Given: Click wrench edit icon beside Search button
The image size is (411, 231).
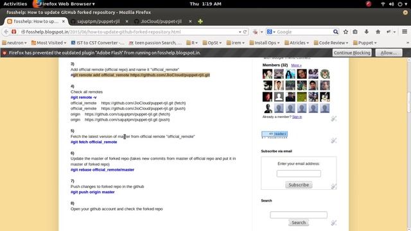Looking at the screenshot, I should click(x=334, y=223).
